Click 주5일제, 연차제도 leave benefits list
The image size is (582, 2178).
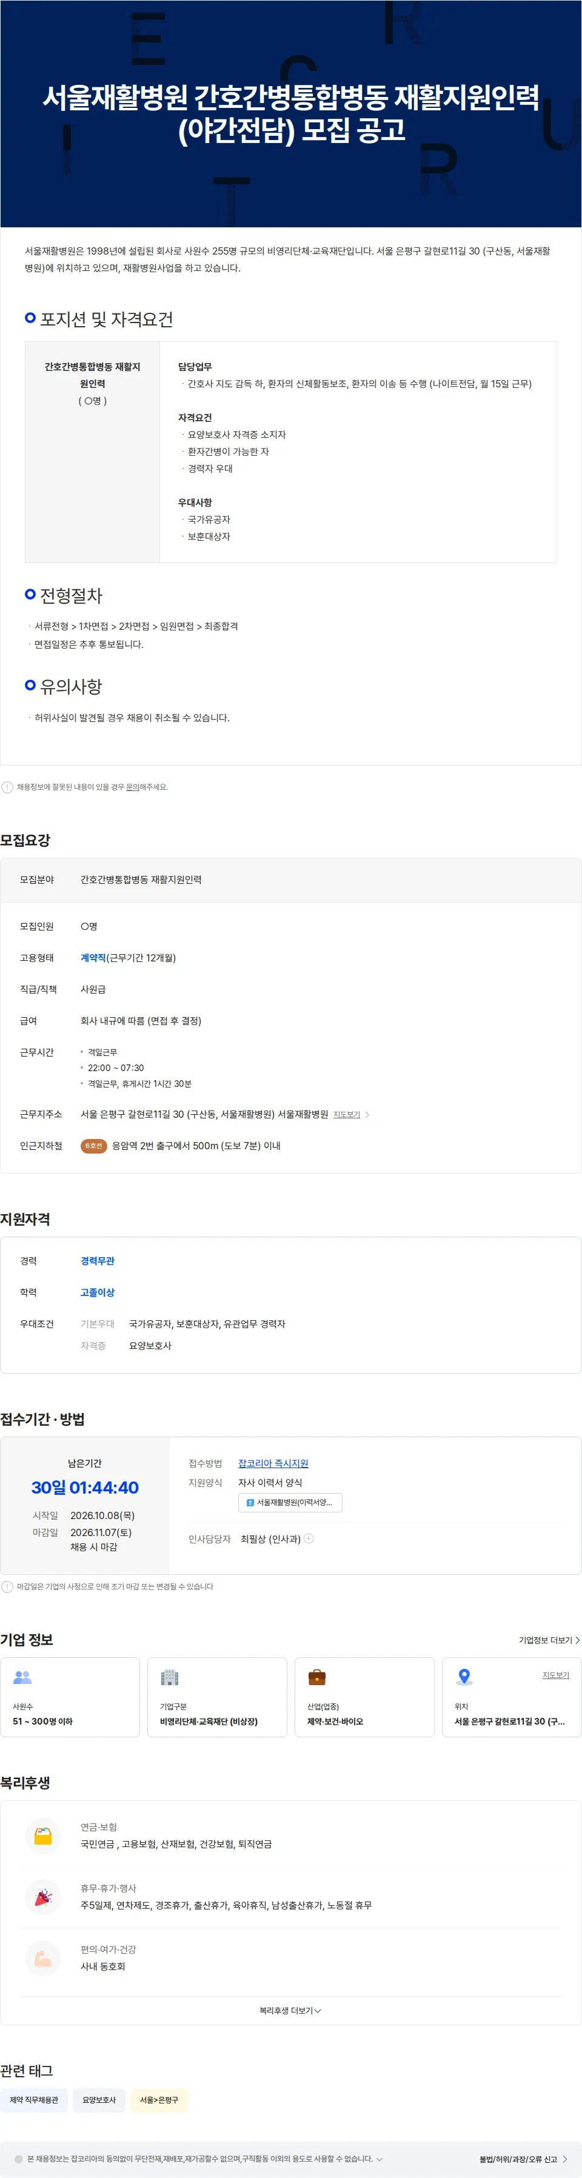pos(226,1905)
